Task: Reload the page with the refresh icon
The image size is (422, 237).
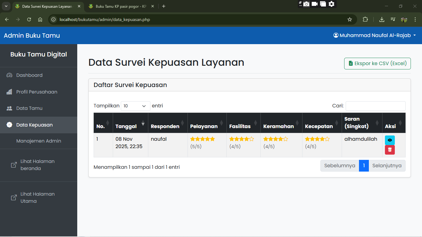Action: click(x=29, y=19)
